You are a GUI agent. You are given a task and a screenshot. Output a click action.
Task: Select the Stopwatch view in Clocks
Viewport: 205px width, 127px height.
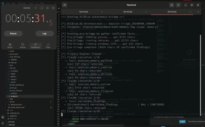(x=35, y=46)
